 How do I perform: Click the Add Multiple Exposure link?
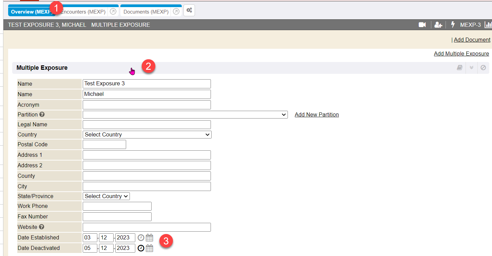pyautogui.click(x=461, y=54)
